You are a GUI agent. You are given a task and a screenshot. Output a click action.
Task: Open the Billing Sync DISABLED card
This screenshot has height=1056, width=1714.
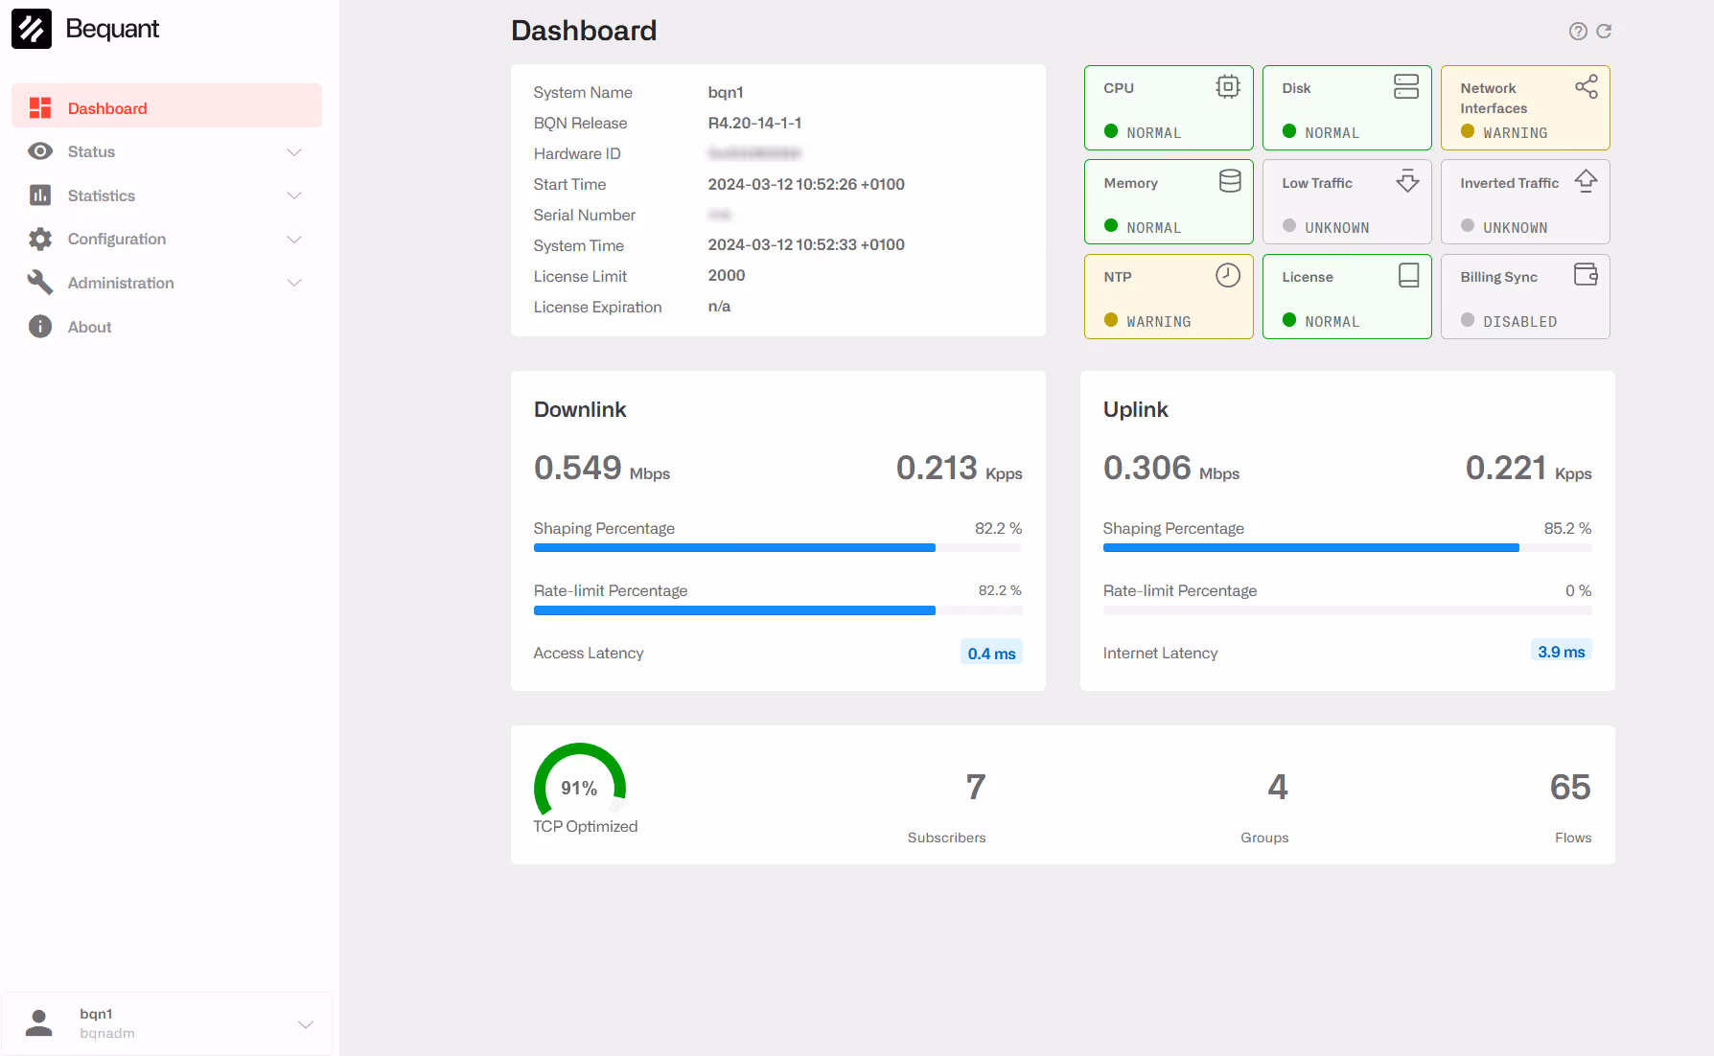pos(1525,296)
